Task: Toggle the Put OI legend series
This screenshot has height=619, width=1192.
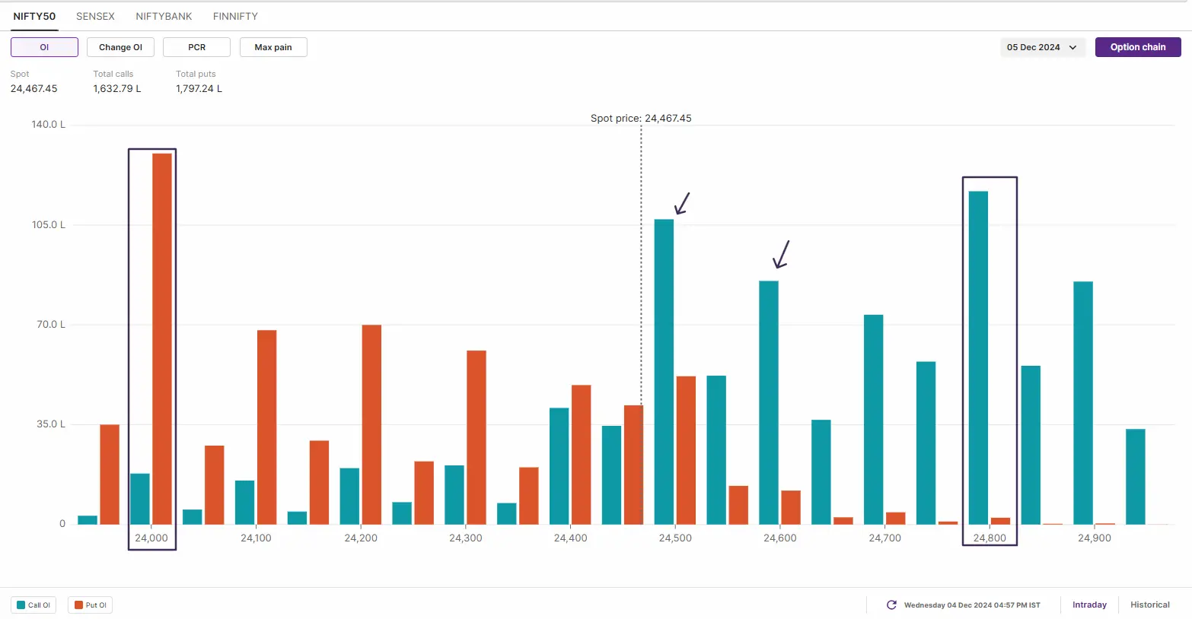Action: 90,605
